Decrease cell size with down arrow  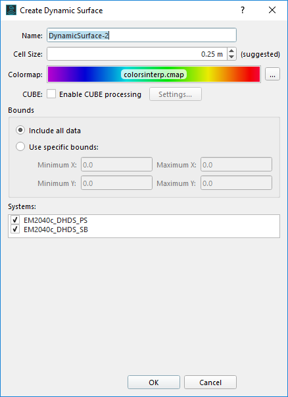[231, 57]
